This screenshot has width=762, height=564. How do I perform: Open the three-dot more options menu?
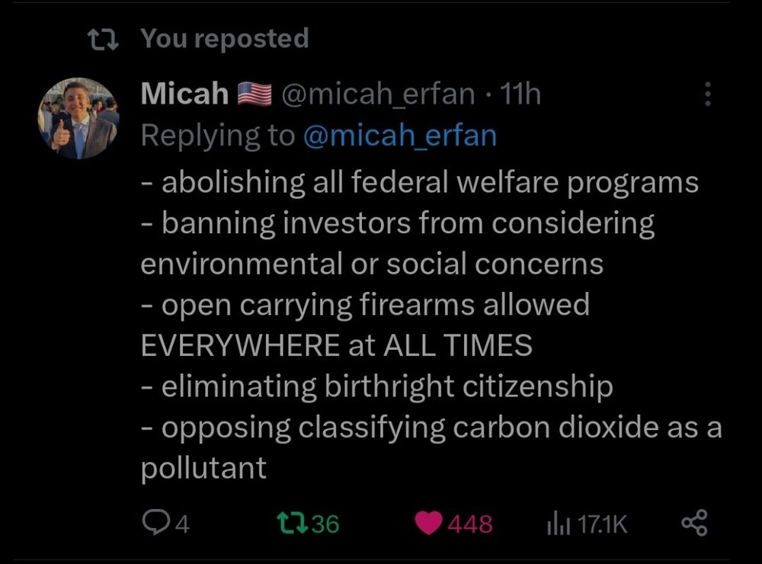pos(708,95)
